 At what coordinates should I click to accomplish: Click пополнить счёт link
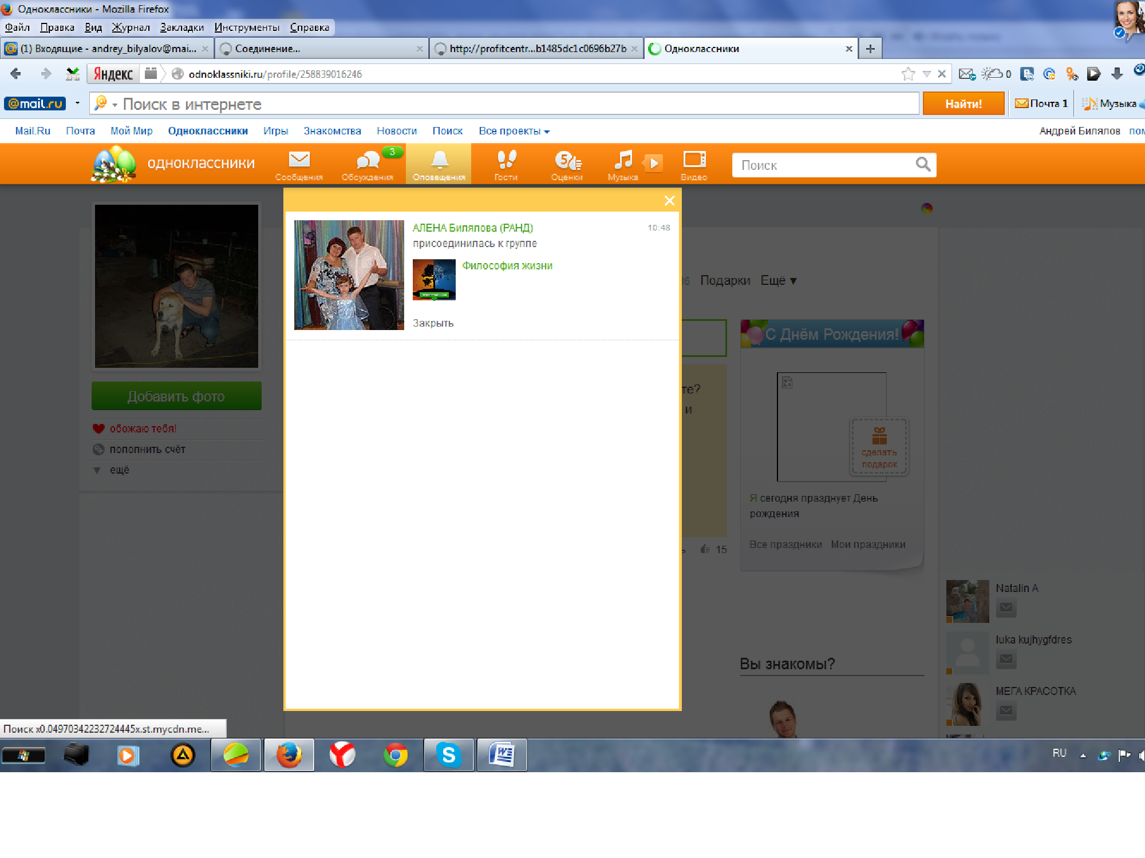pos(147,449)
